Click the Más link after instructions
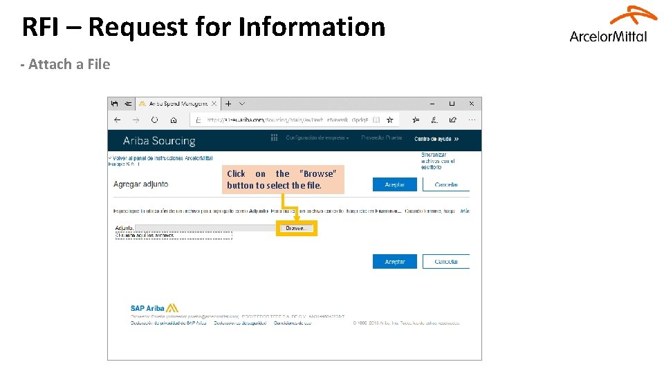 tap(465, 211)
